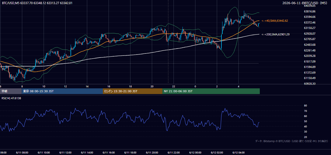Click price axis value 63594.66
Image resolution: width=331 pixels, height=155 pixels.
click(310, 17)
